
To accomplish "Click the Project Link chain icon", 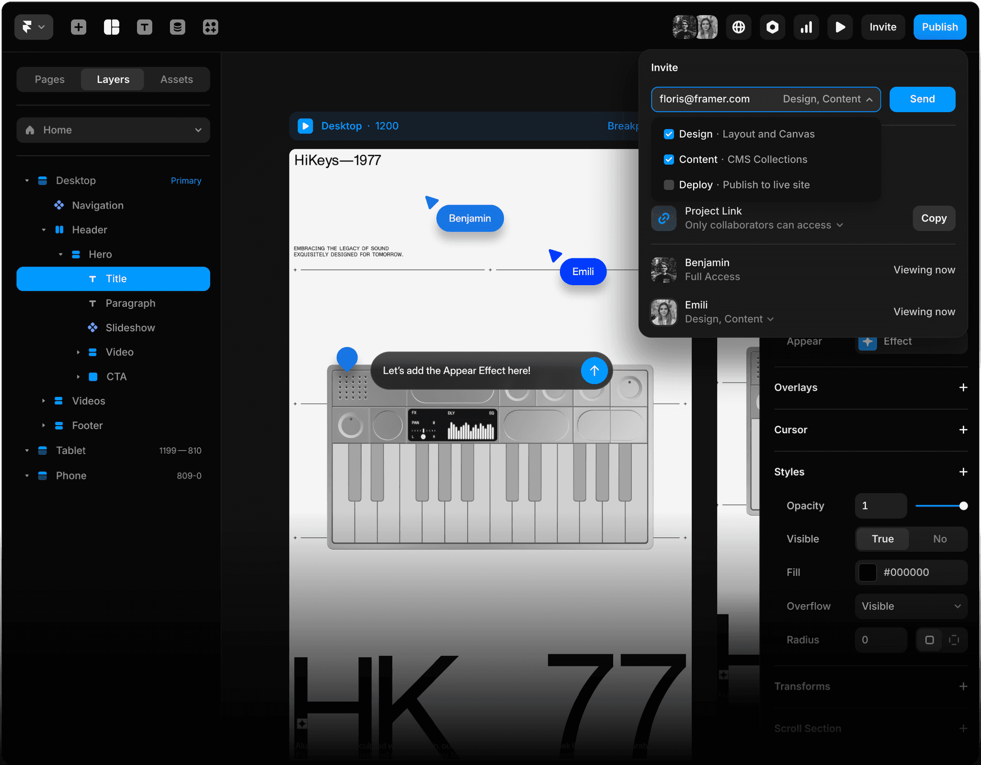I will pos(663,219).
